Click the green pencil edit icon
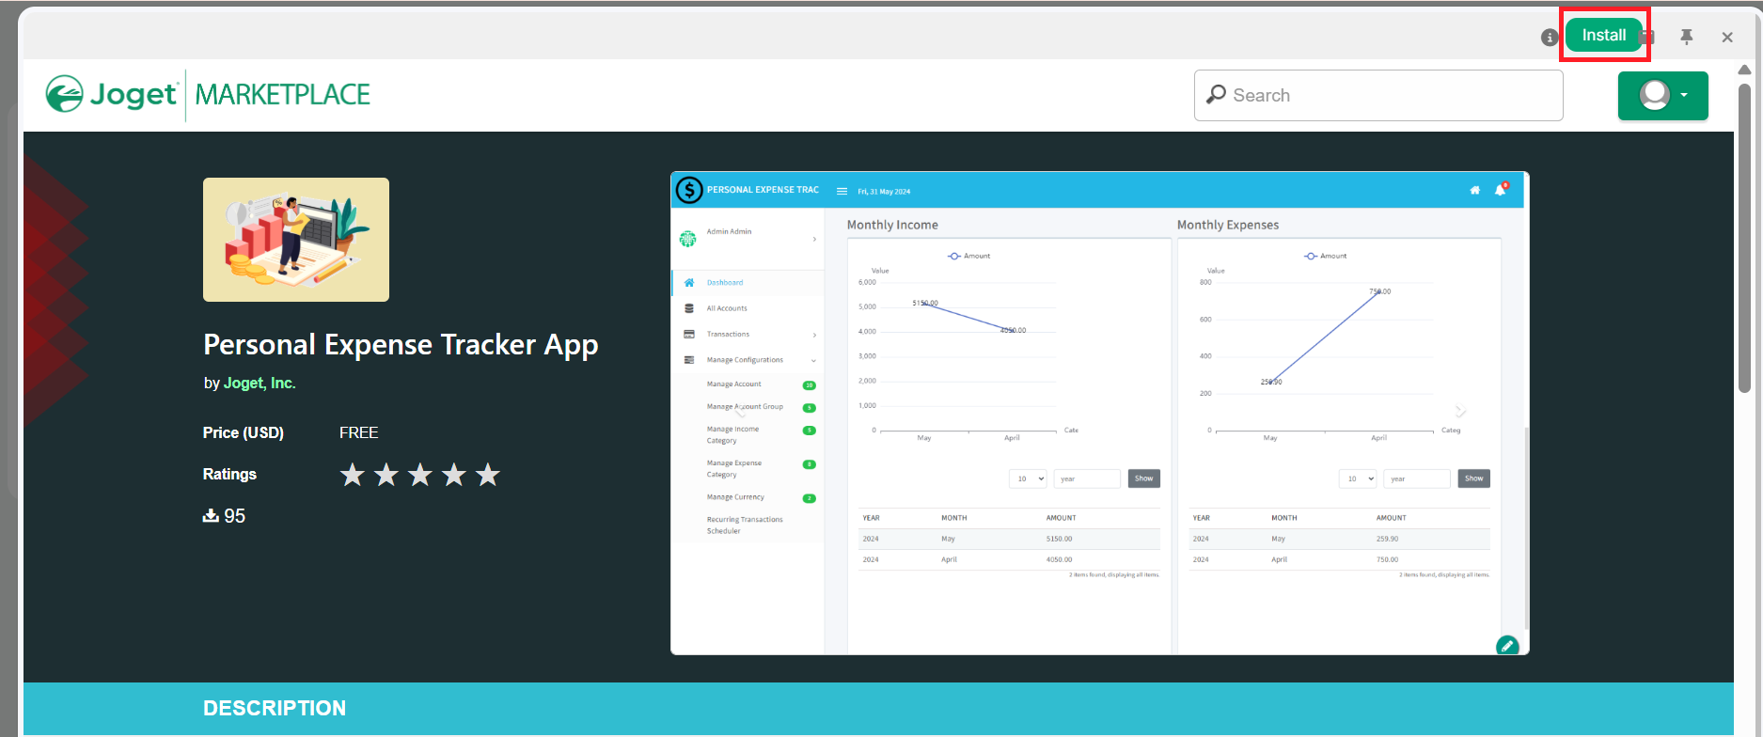The image size is (1763, 737). click(x=1507, y=646)
